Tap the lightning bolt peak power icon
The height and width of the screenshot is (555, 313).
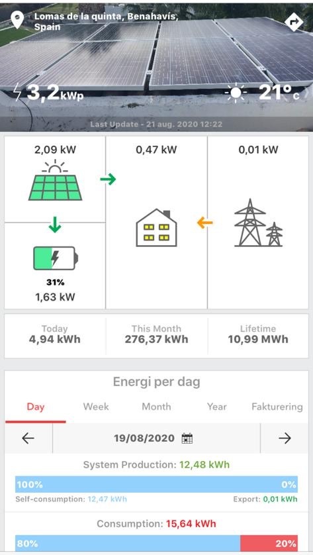tap(17, 92)
